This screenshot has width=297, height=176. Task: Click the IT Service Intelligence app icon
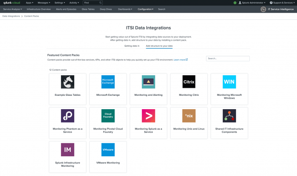pyautogui.click(x=263, y=9)
